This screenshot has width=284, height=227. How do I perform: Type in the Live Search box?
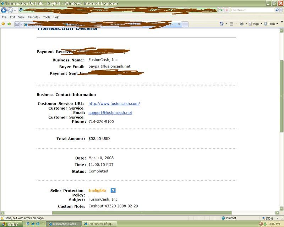pyautogui.click(x=251, y=10)
